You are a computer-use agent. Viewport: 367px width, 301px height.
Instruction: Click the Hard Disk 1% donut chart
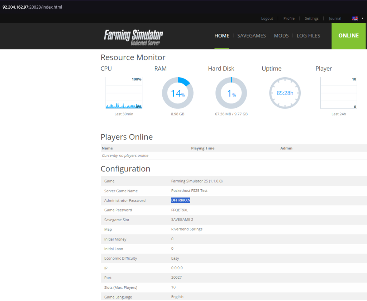231,93
